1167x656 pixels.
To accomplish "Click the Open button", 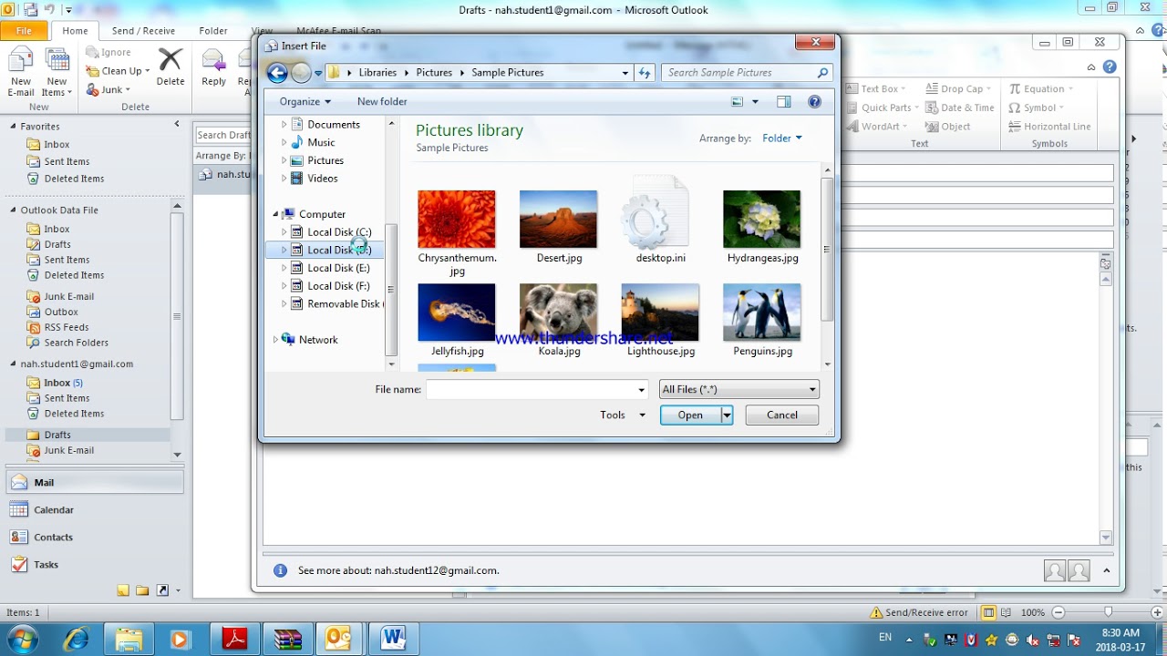I will [x=690, y=415].
